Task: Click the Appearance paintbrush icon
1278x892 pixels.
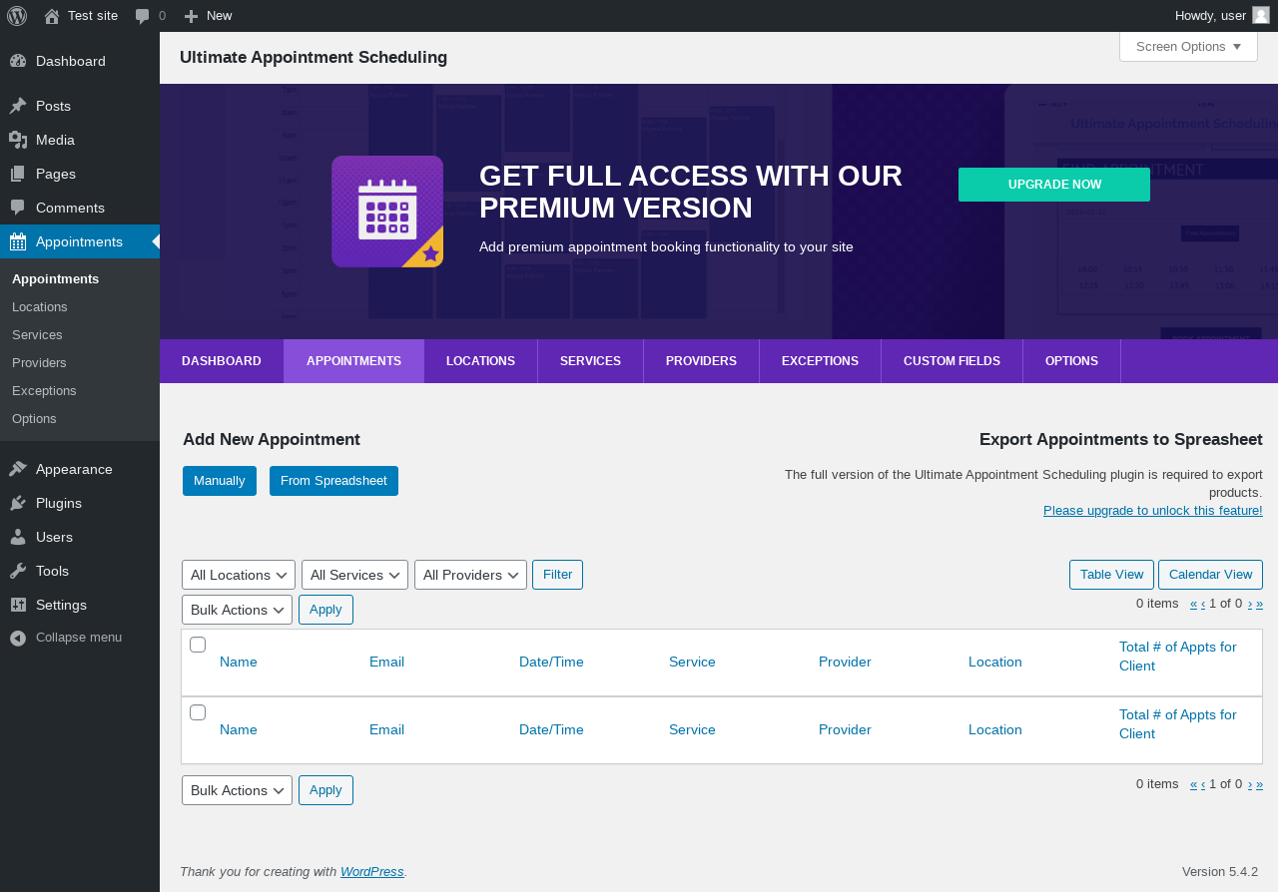Action: [18, 469]
